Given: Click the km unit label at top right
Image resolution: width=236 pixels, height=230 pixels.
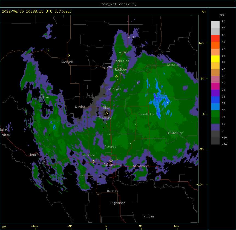Looking at the screenshot, I should 204,11.
